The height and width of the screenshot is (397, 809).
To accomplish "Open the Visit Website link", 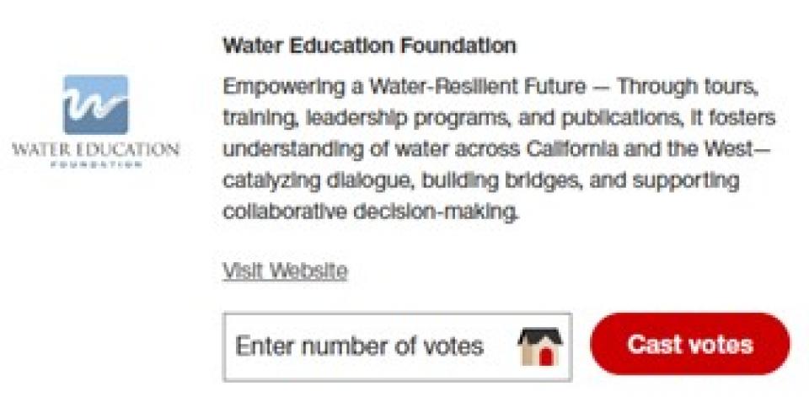I will pos(285,271).
